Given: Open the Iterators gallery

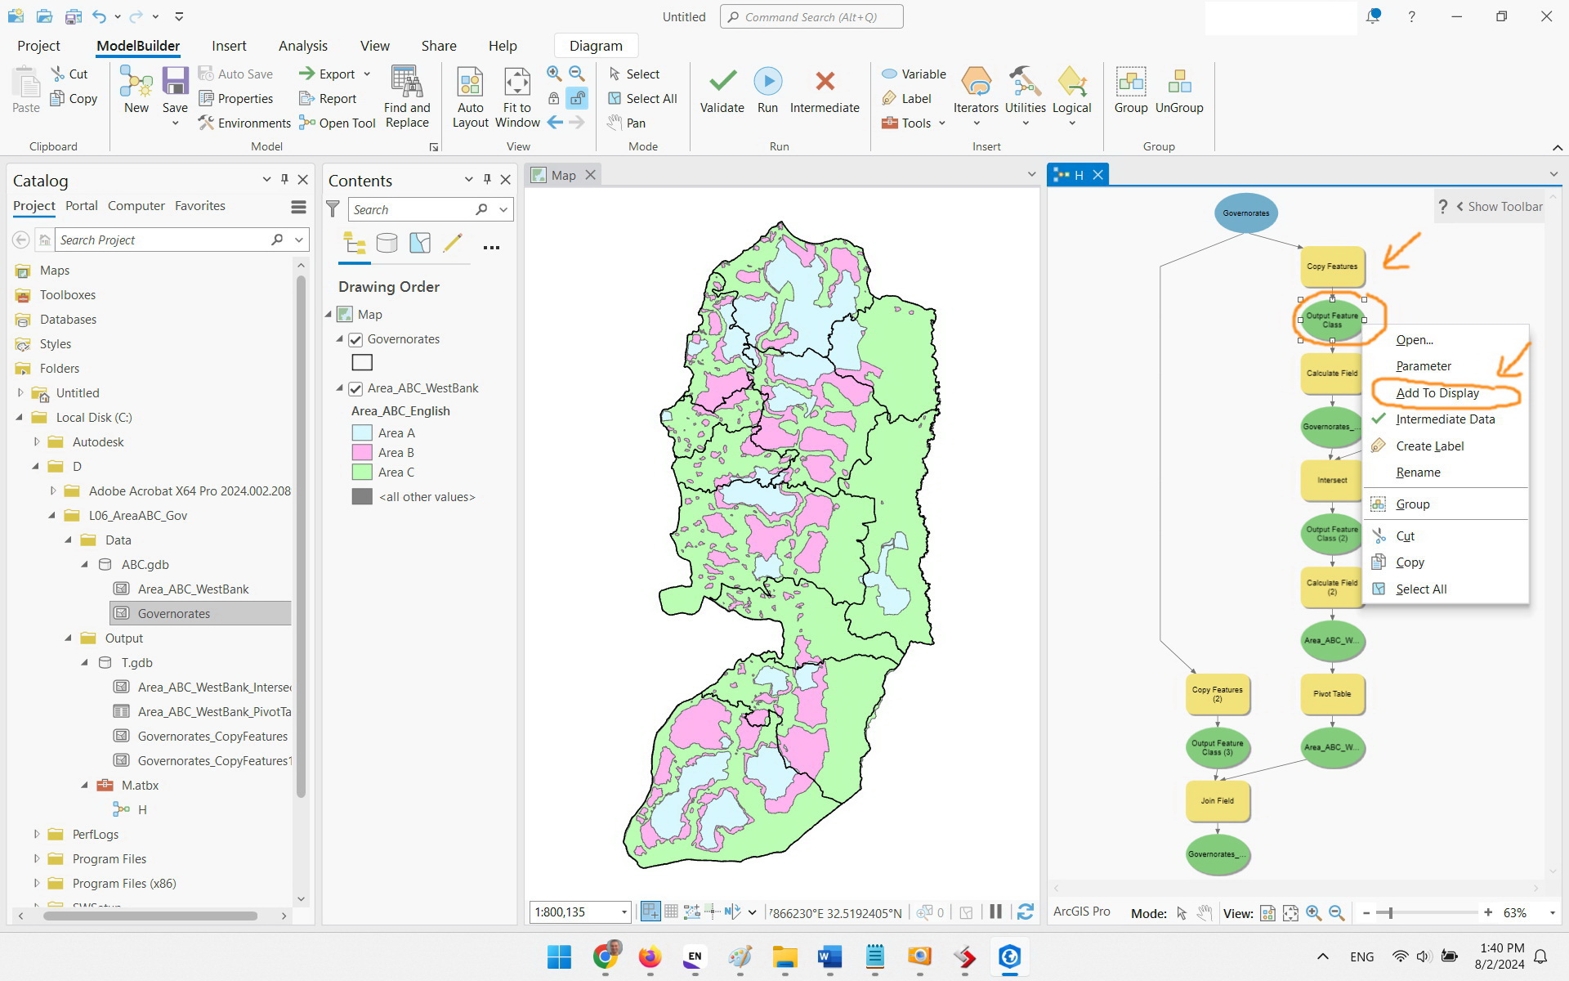Looking at the screenshot, I should click(976, 94).
